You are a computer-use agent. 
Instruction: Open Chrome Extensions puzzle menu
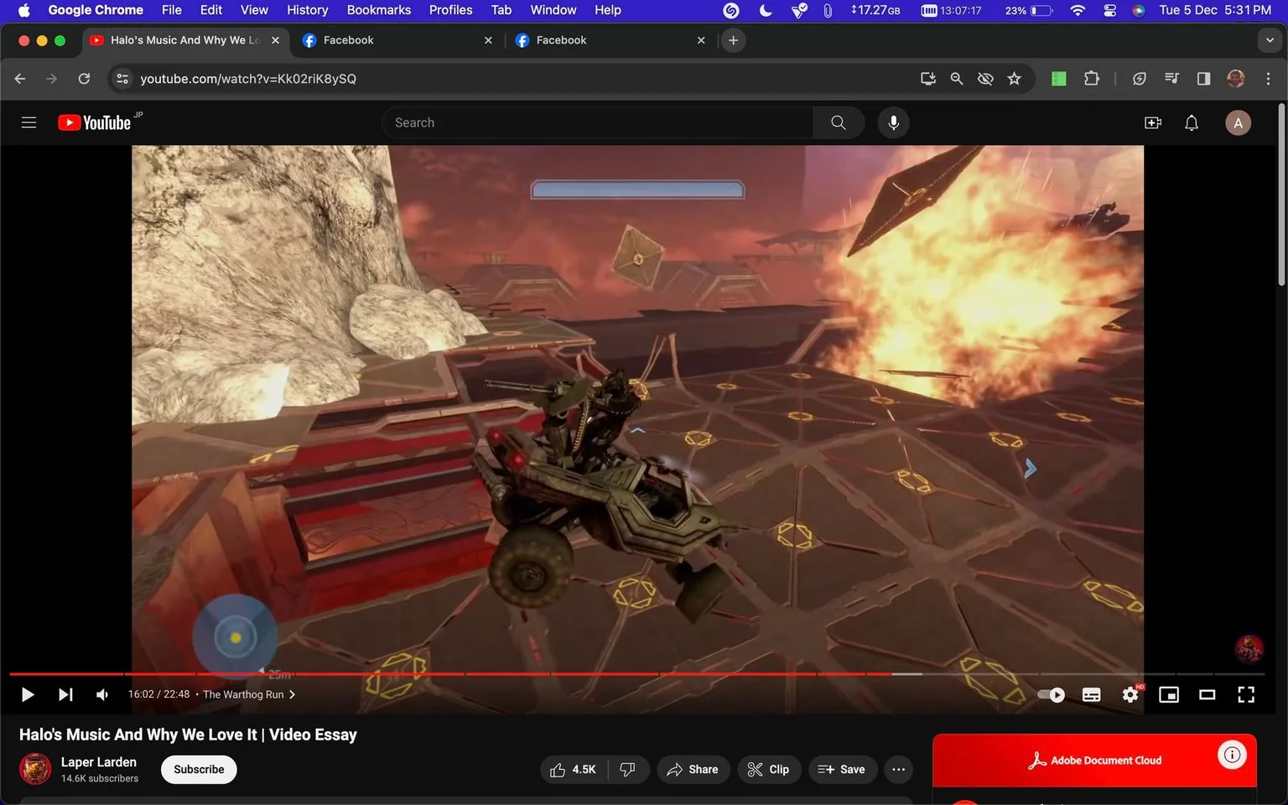pyautogui.click(x=1091, y=78)
